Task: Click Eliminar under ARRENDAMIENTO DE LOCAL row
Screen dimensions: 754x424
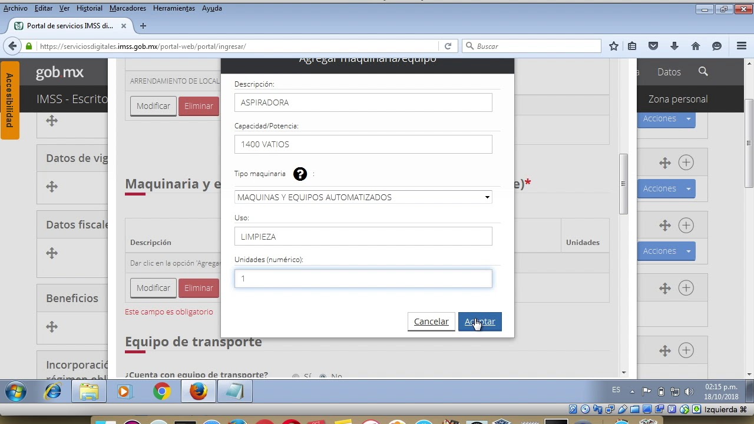Action: [199, 106]
